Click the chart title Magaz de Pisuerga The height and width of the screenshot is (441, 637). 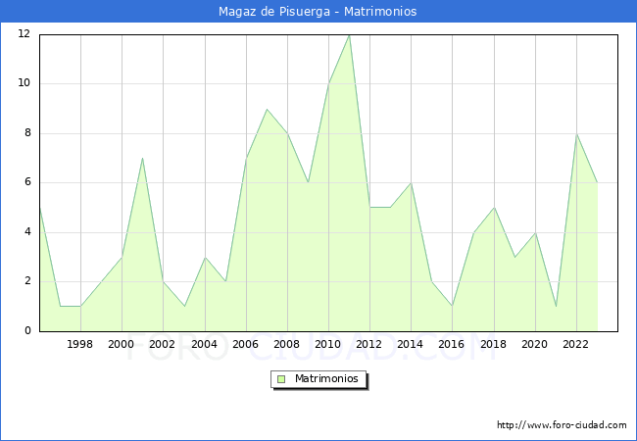(x=318, y=12)
